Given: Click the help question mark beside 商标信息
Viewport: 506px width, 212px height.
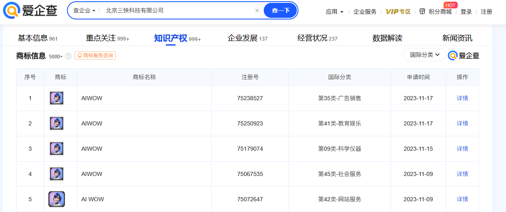Looking at the screenshot, I should [x=68, y=56].
